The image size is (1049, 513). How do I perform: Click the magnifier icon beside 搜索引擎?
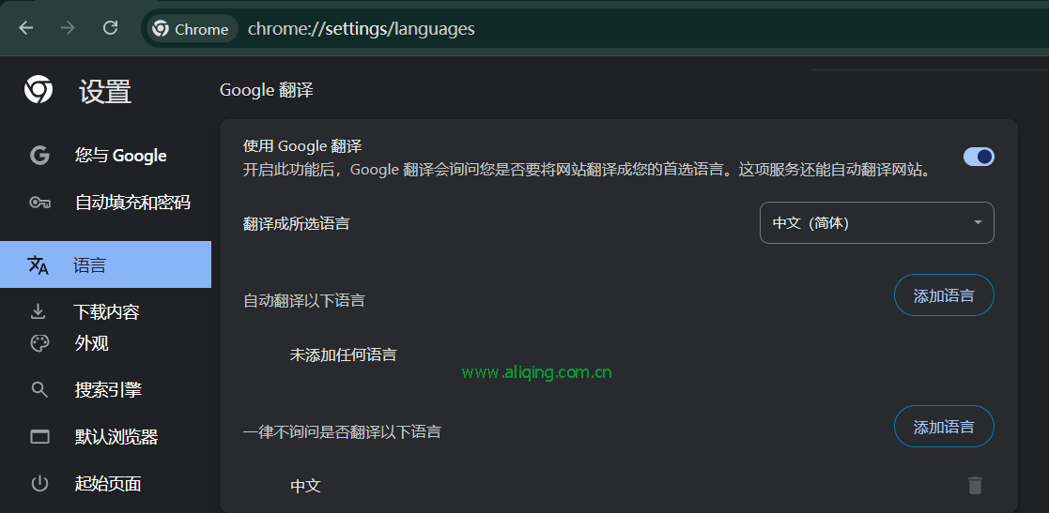tap(40, 390)
